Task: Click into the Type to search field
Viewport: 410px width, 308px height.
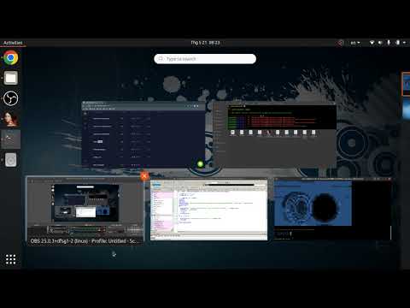Action: [205, 59]
